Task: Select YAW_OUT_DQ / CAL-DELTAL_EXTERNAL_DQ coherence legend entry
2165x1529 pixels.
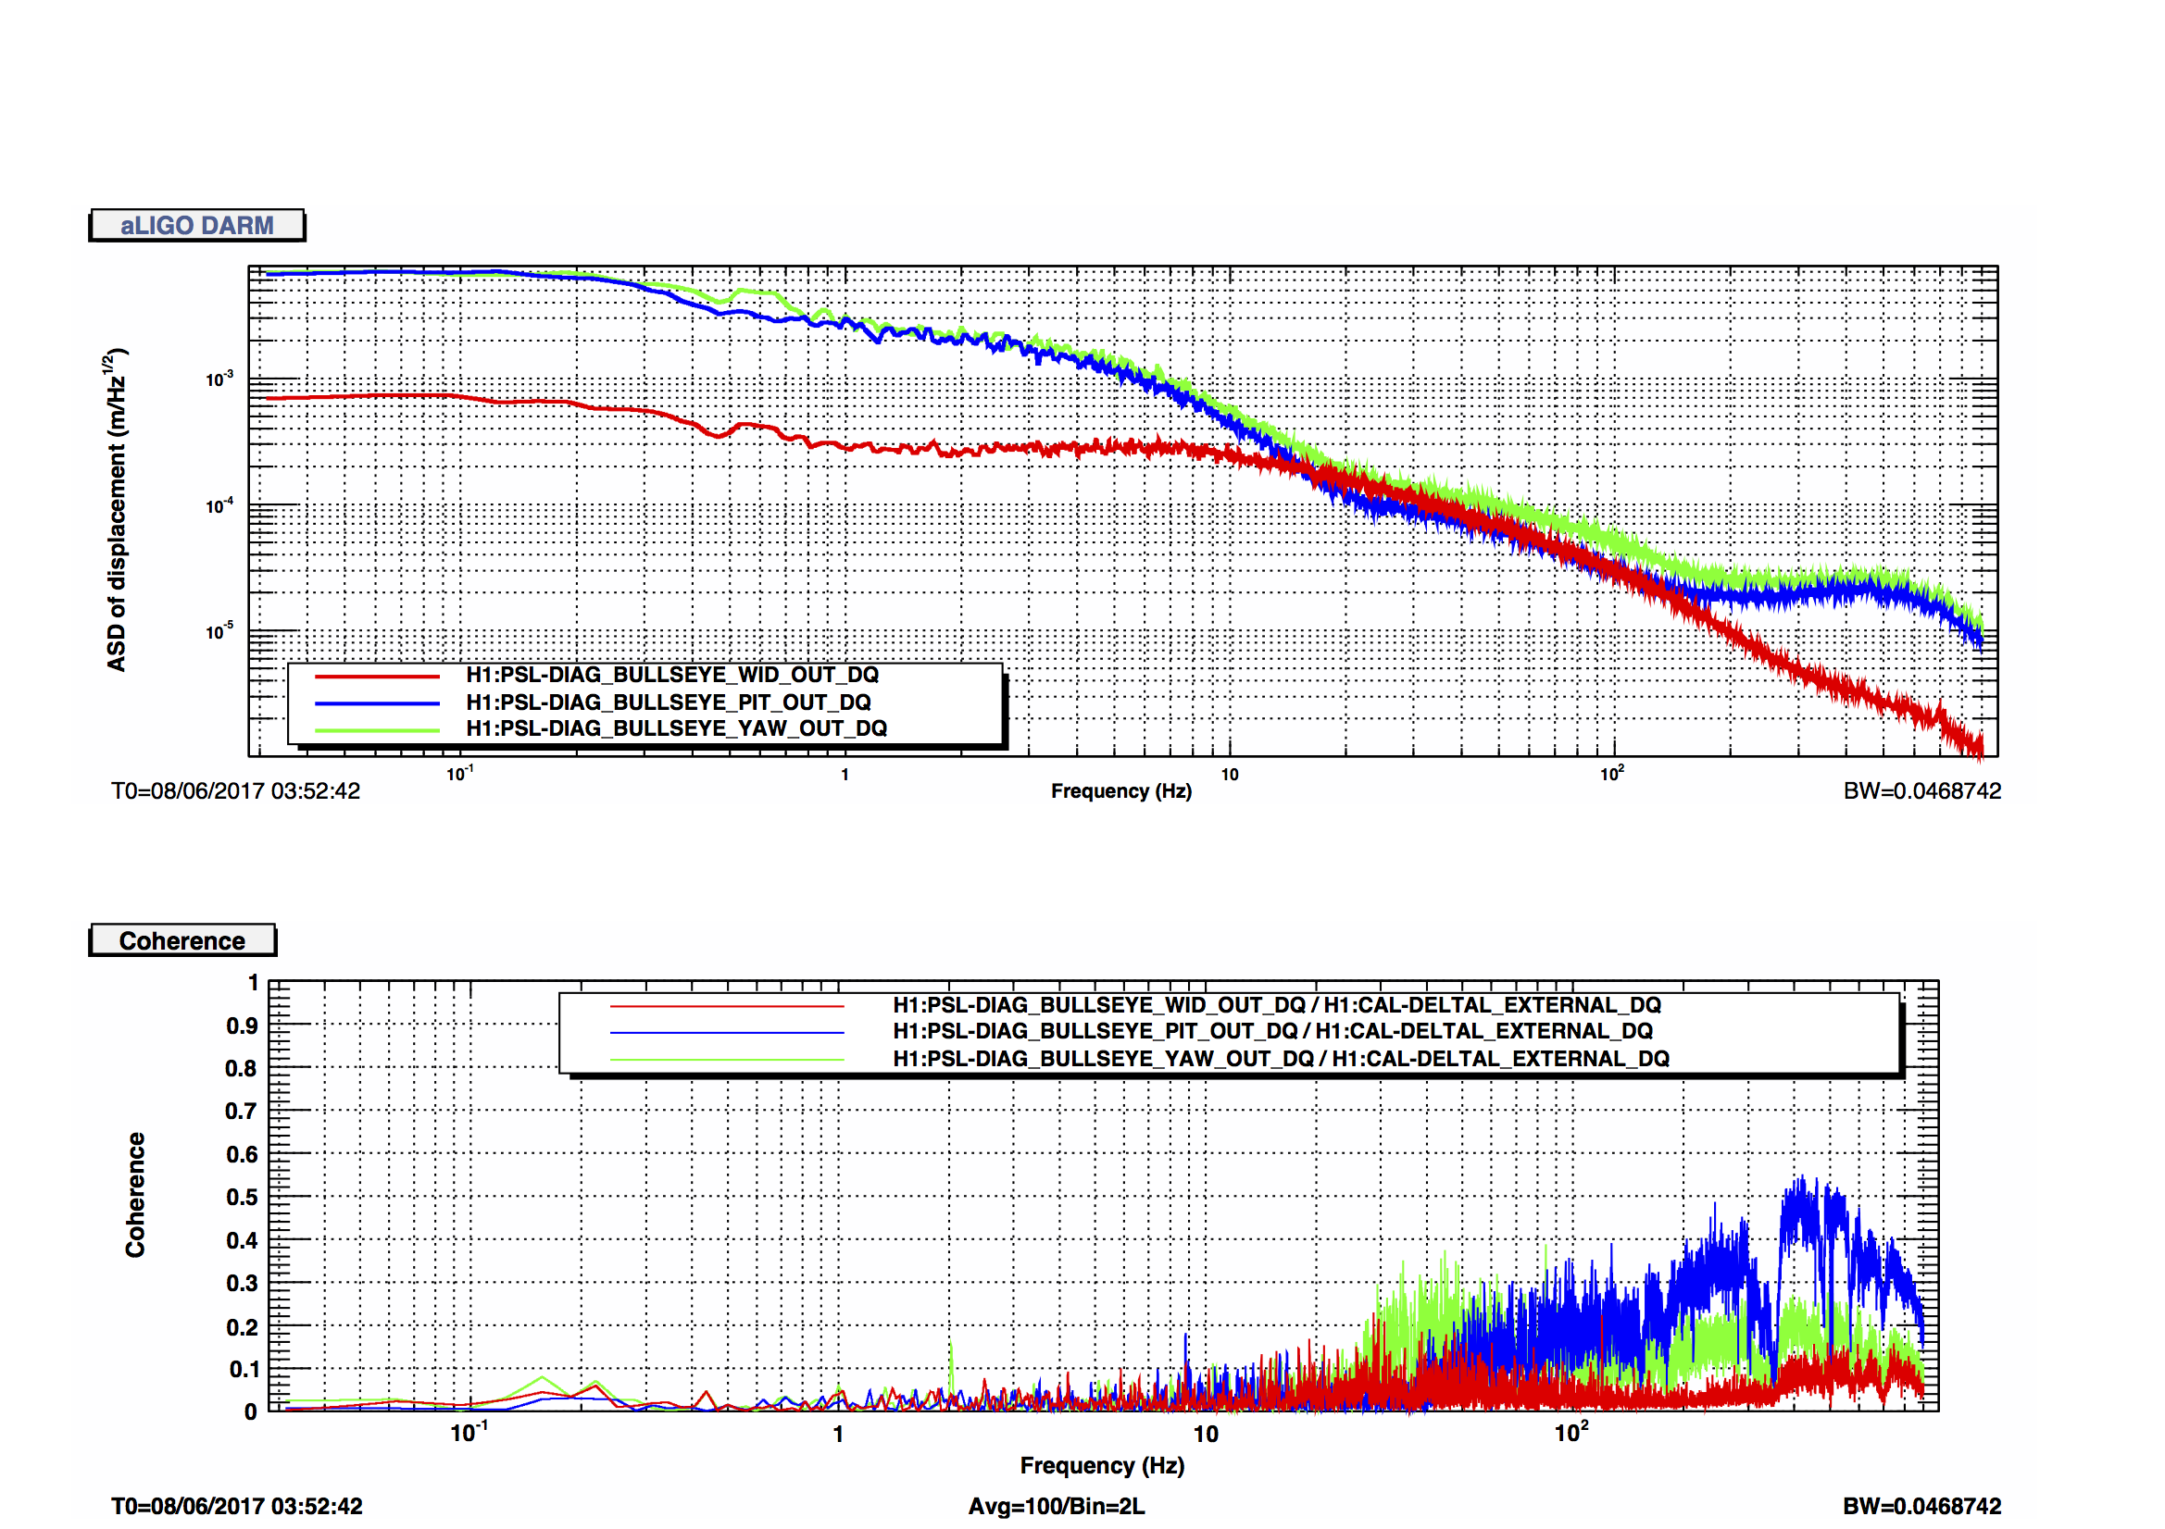Action: coord(1281,1059)
